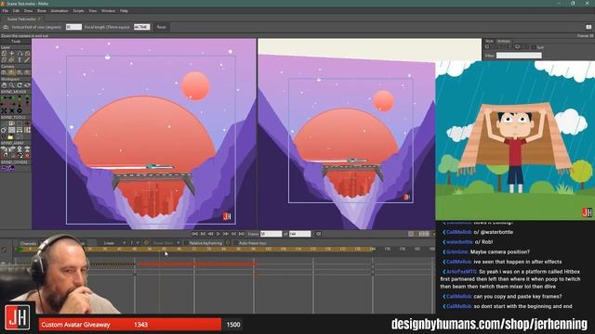Toggle the Relative keyframing checkbox

[x=186, y=243]
